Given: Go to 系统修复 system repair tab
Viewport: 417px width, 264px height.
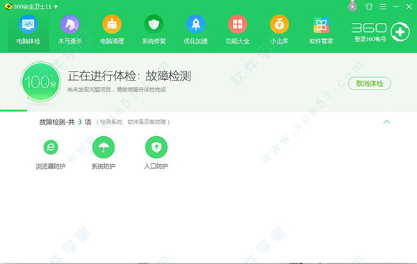Looking at the screenshot, I should tap(154, 30).
